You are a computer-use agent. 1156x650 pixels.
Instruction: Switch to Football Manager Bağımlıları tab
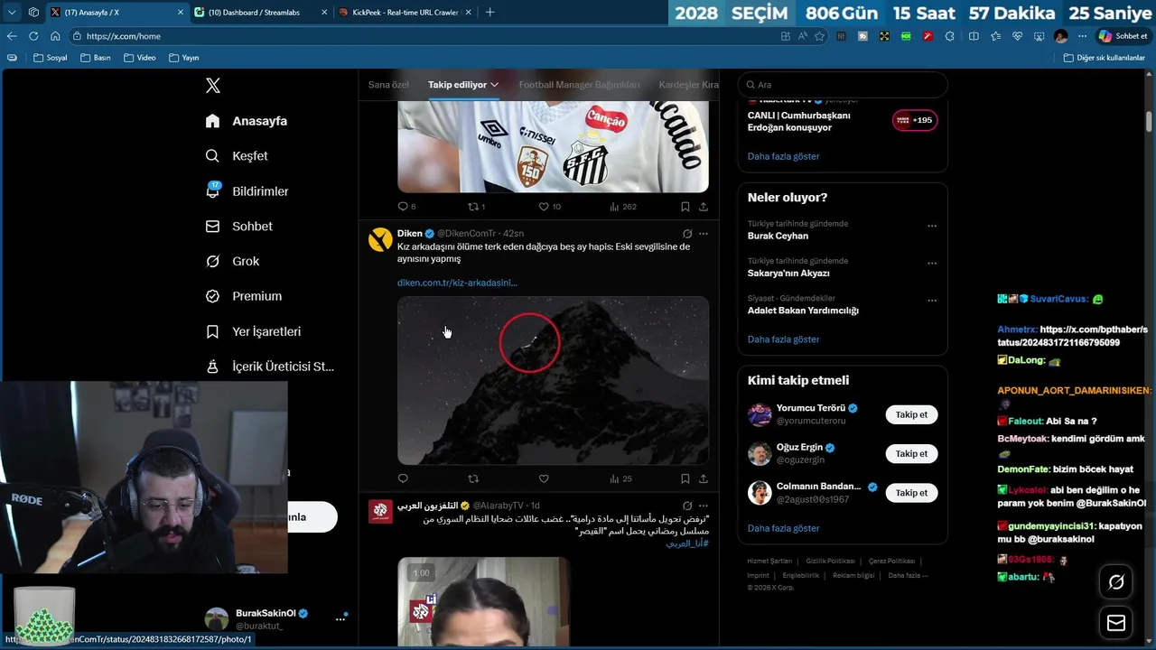click(x=579, y=85)
